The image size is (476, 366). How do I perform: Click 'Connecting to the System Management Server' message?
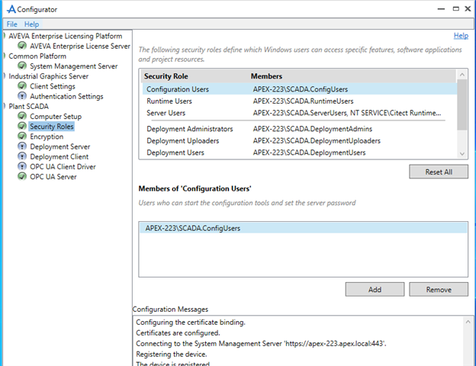[261, 344]
